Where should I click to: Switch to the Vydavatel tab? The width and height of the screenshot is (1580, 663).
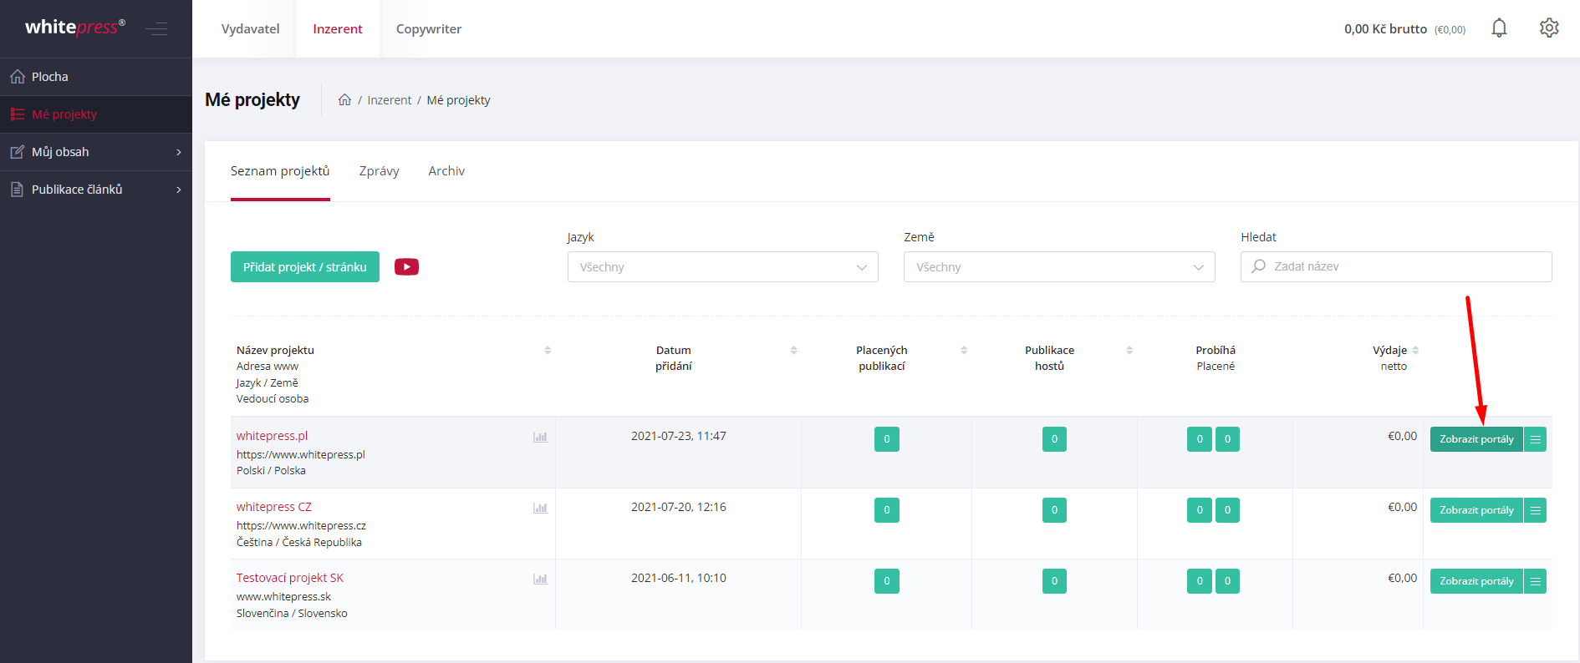tap(251, 29)
